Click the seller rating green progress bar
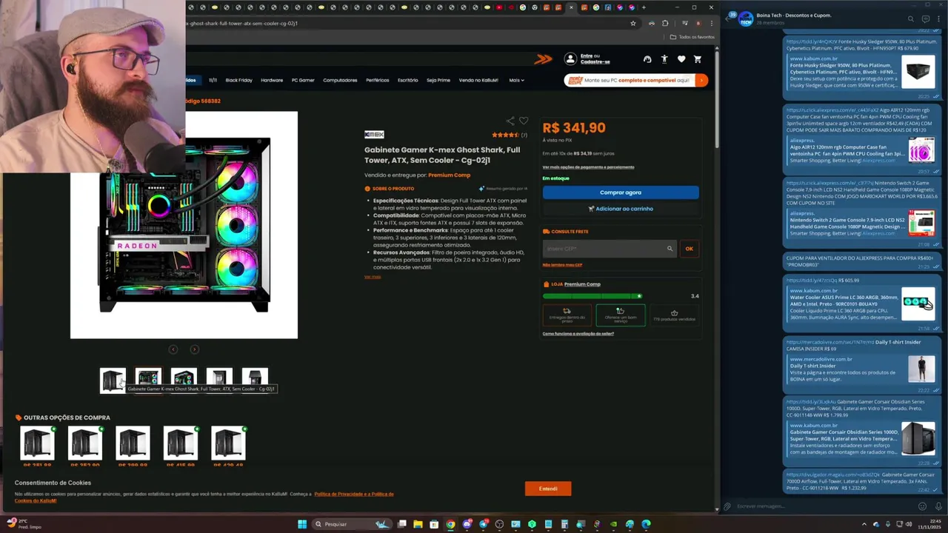The image size is (948, 533). pyautogui.click(x=592, y=296)
